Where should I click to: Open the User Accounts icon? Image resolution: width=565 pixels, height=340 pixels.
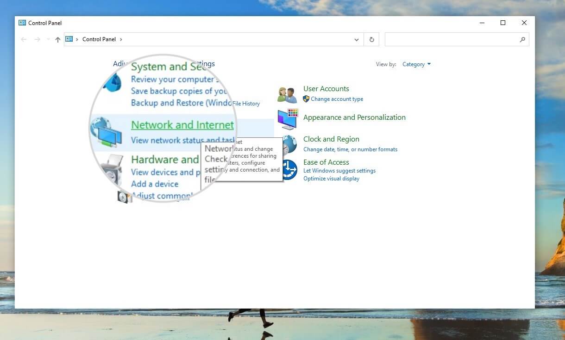287,94
